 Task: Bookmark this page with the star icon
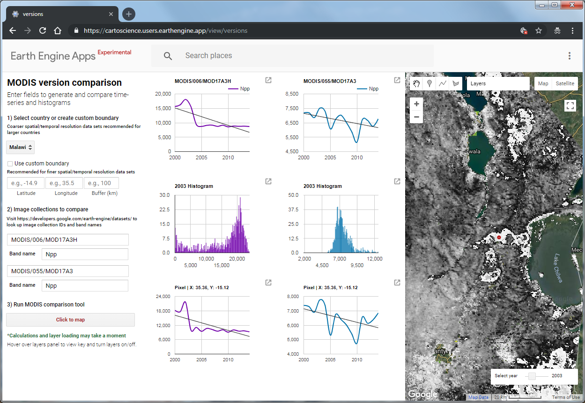(539, 30)
